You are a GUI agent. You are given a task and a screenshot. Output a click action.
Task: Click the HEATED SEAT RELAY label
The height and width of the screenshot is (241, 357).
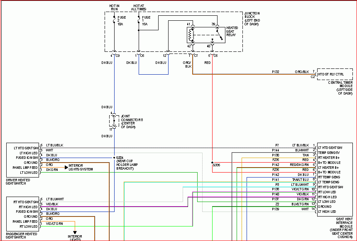click(x=232, y=32)
